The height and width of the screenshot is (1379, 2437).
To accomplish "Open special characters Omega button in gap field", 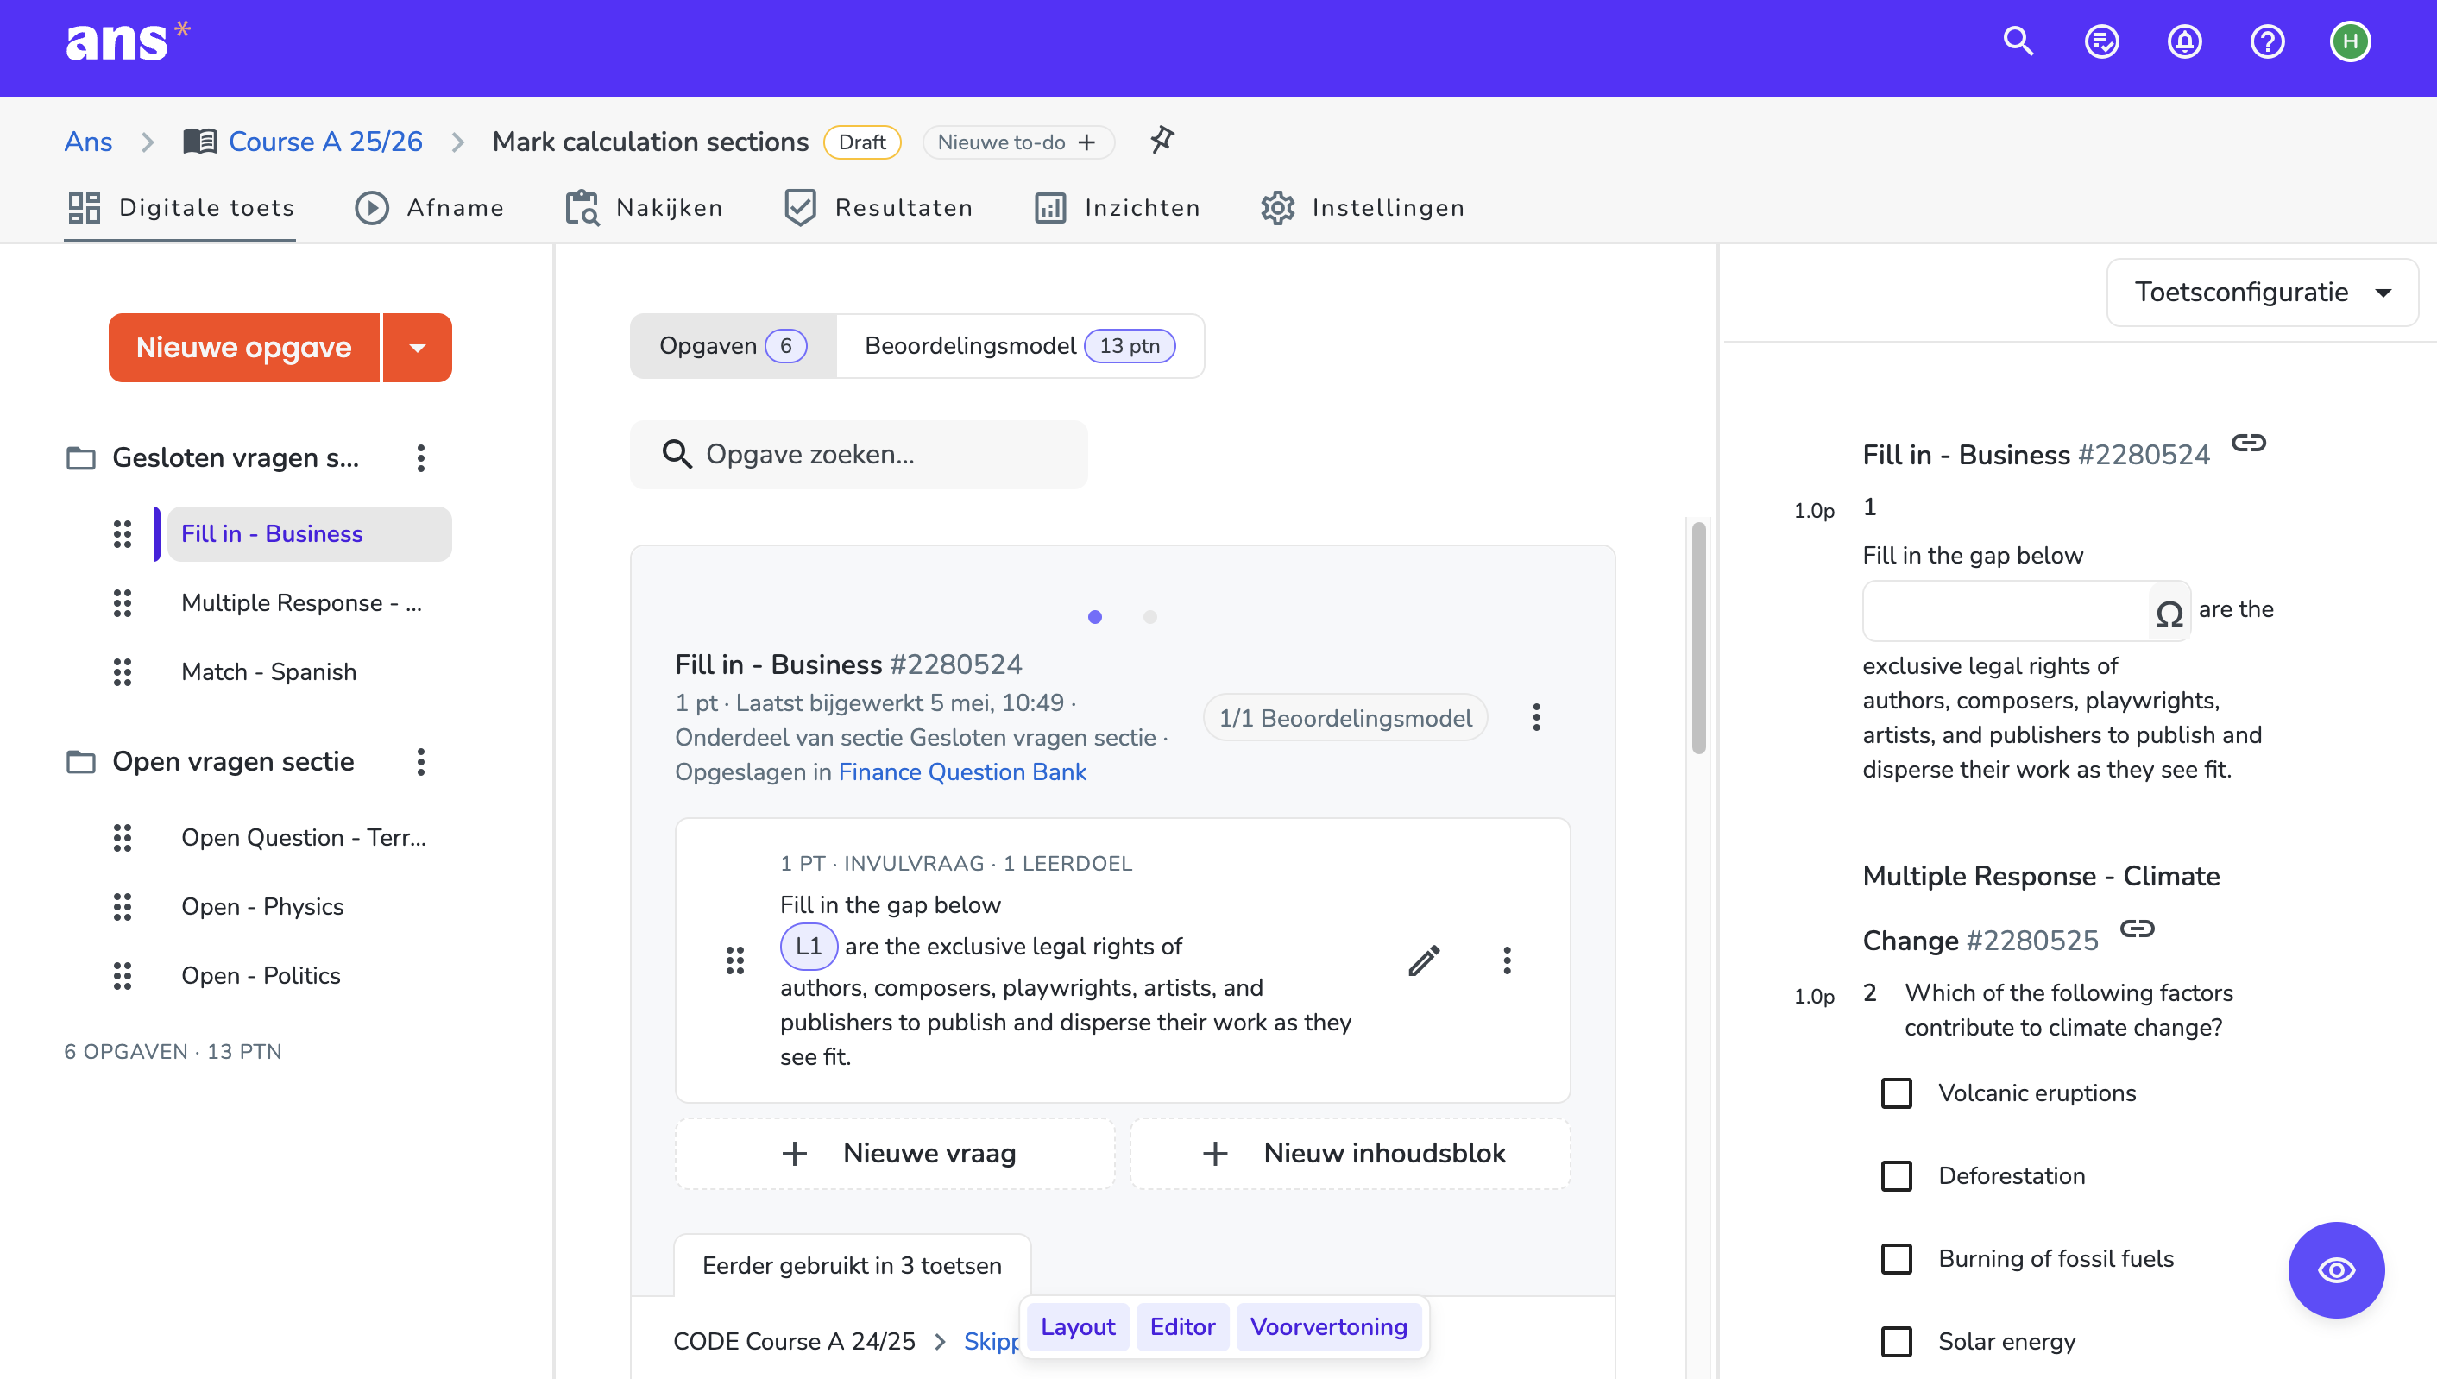I will (2169, 613).
